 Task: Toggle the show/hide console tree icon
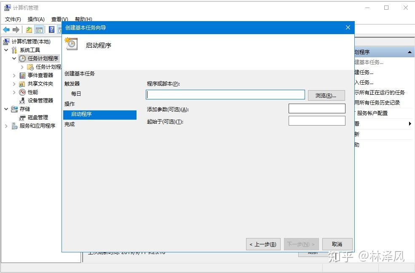39,29
